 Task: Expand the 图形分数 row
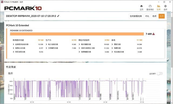[112, 44]
